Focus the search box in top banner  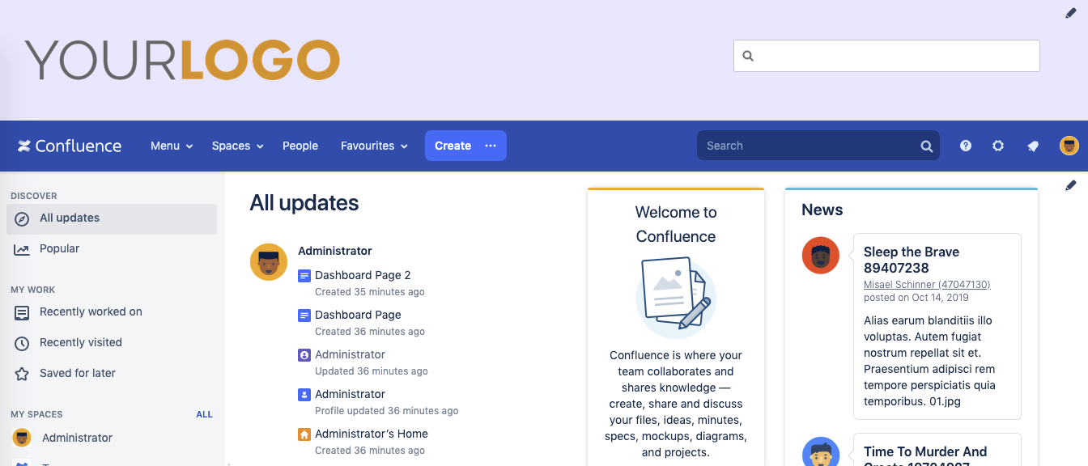click(886, 56)
